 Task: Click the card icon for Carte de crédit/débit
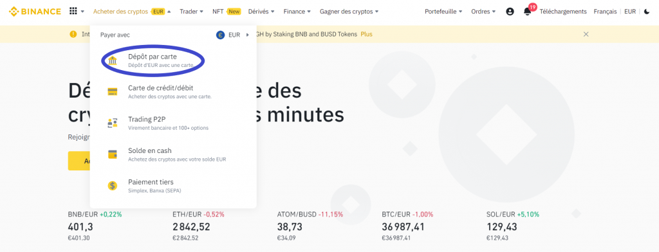(113, 91)
